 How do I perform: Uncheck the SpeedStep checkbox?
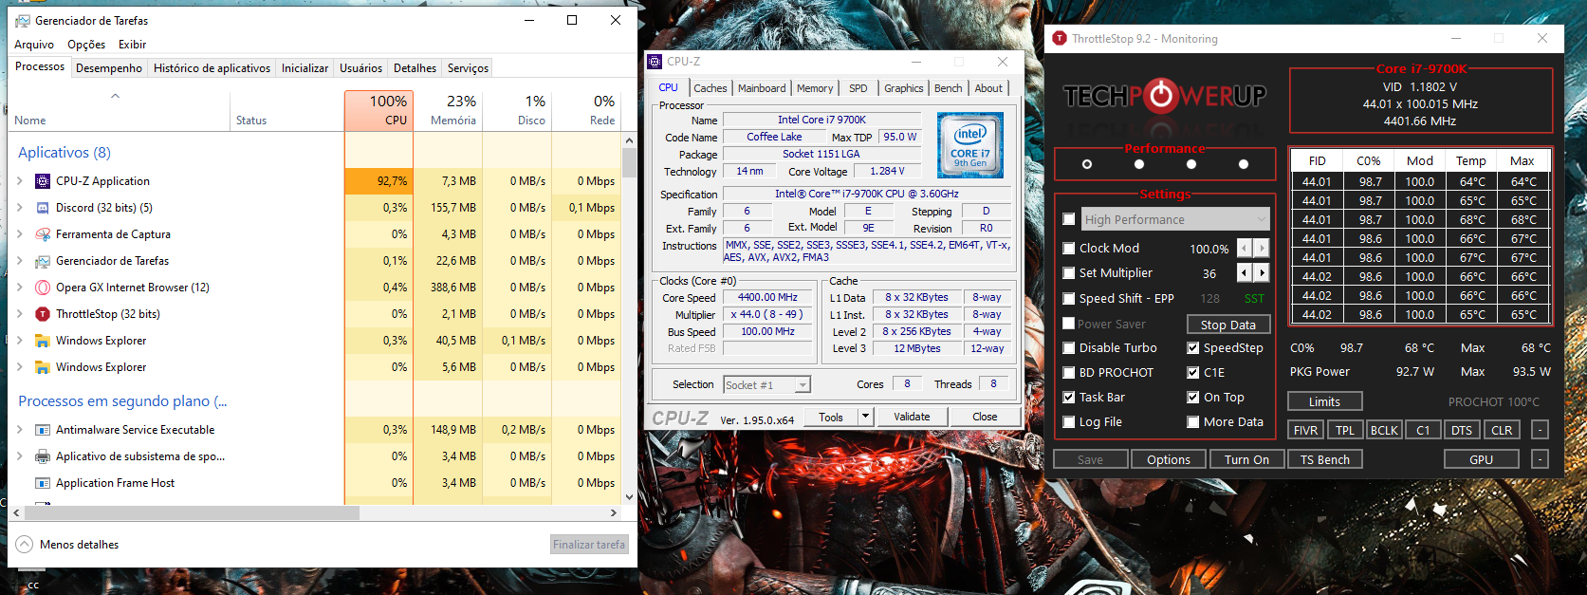click(1193, 348)
